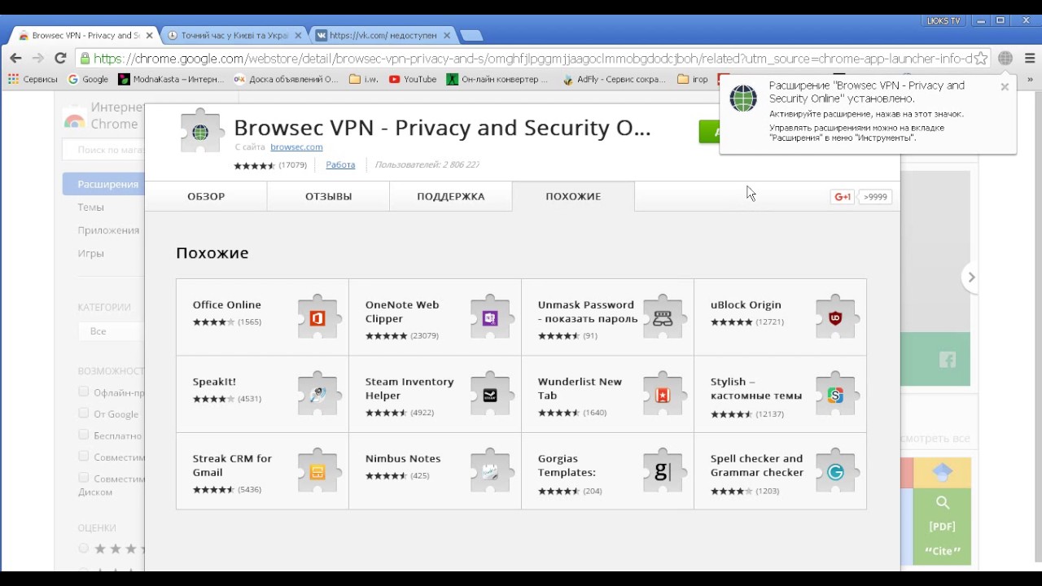Open the Office Online extension icon
Image resolution: width=1042 pixels, height=586 pixels.
point(317,318)
